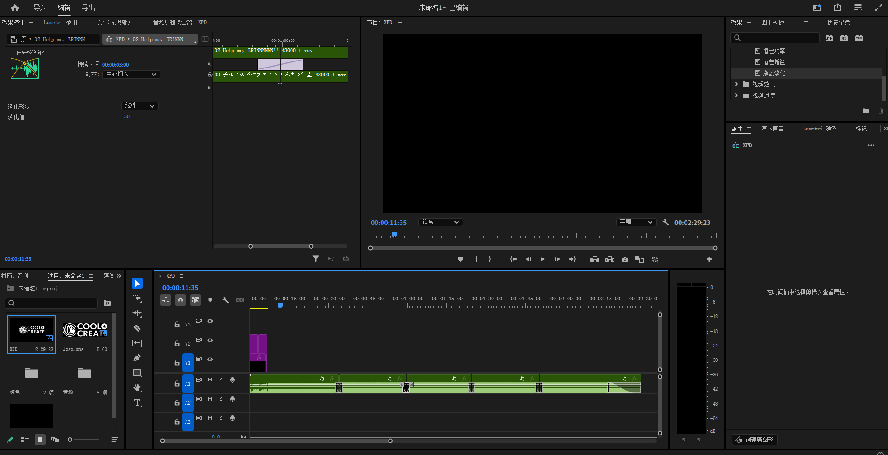Screen dimensions: 888x455
Task: Open the 适合 zoom level dropdown
Action: coord(440,223)
